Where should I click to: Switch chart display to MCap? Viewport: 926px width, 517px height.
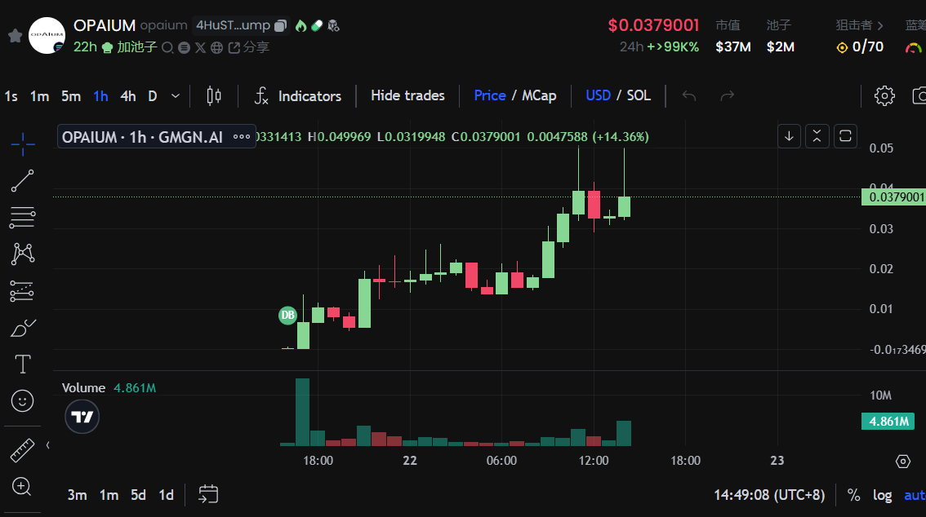click(539, 95)
